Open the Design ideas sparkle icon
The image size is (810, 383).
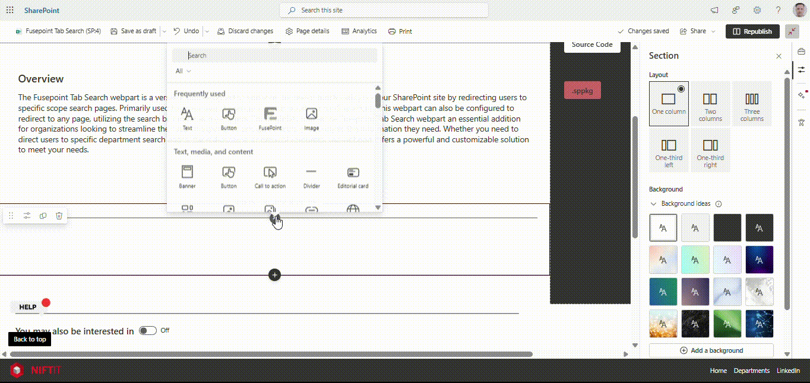point(801,95)
